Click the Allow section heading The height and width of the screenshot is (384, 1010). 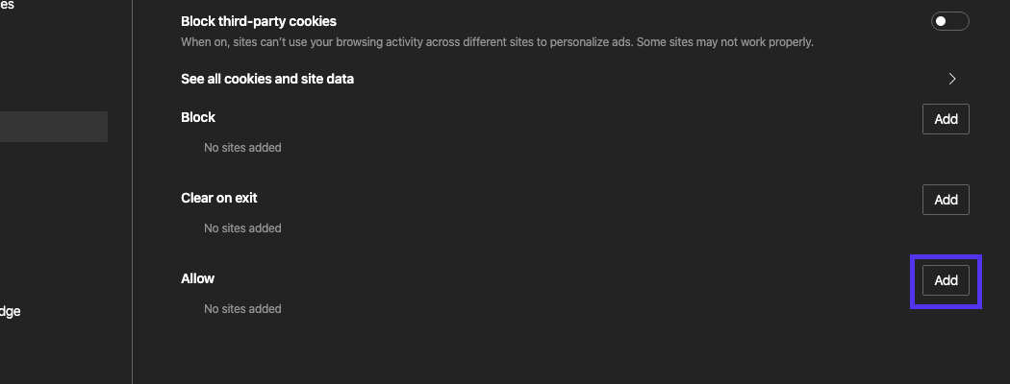click(198, 278)
